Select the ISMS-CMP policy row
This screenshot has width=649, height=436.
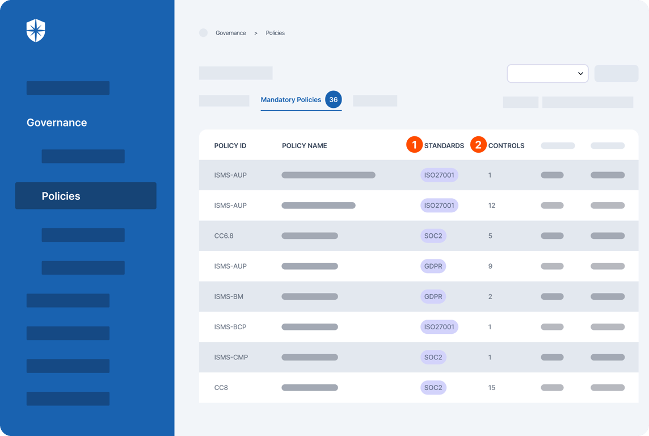coord(419,357)
